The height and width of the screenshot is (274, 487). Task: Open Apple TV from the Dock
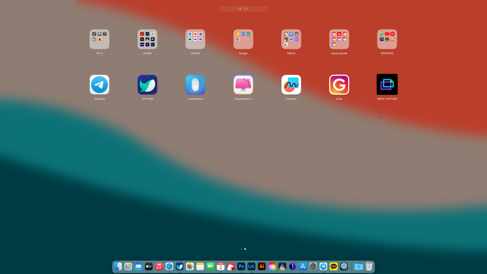pyautogui.click(x=149, y=266)
